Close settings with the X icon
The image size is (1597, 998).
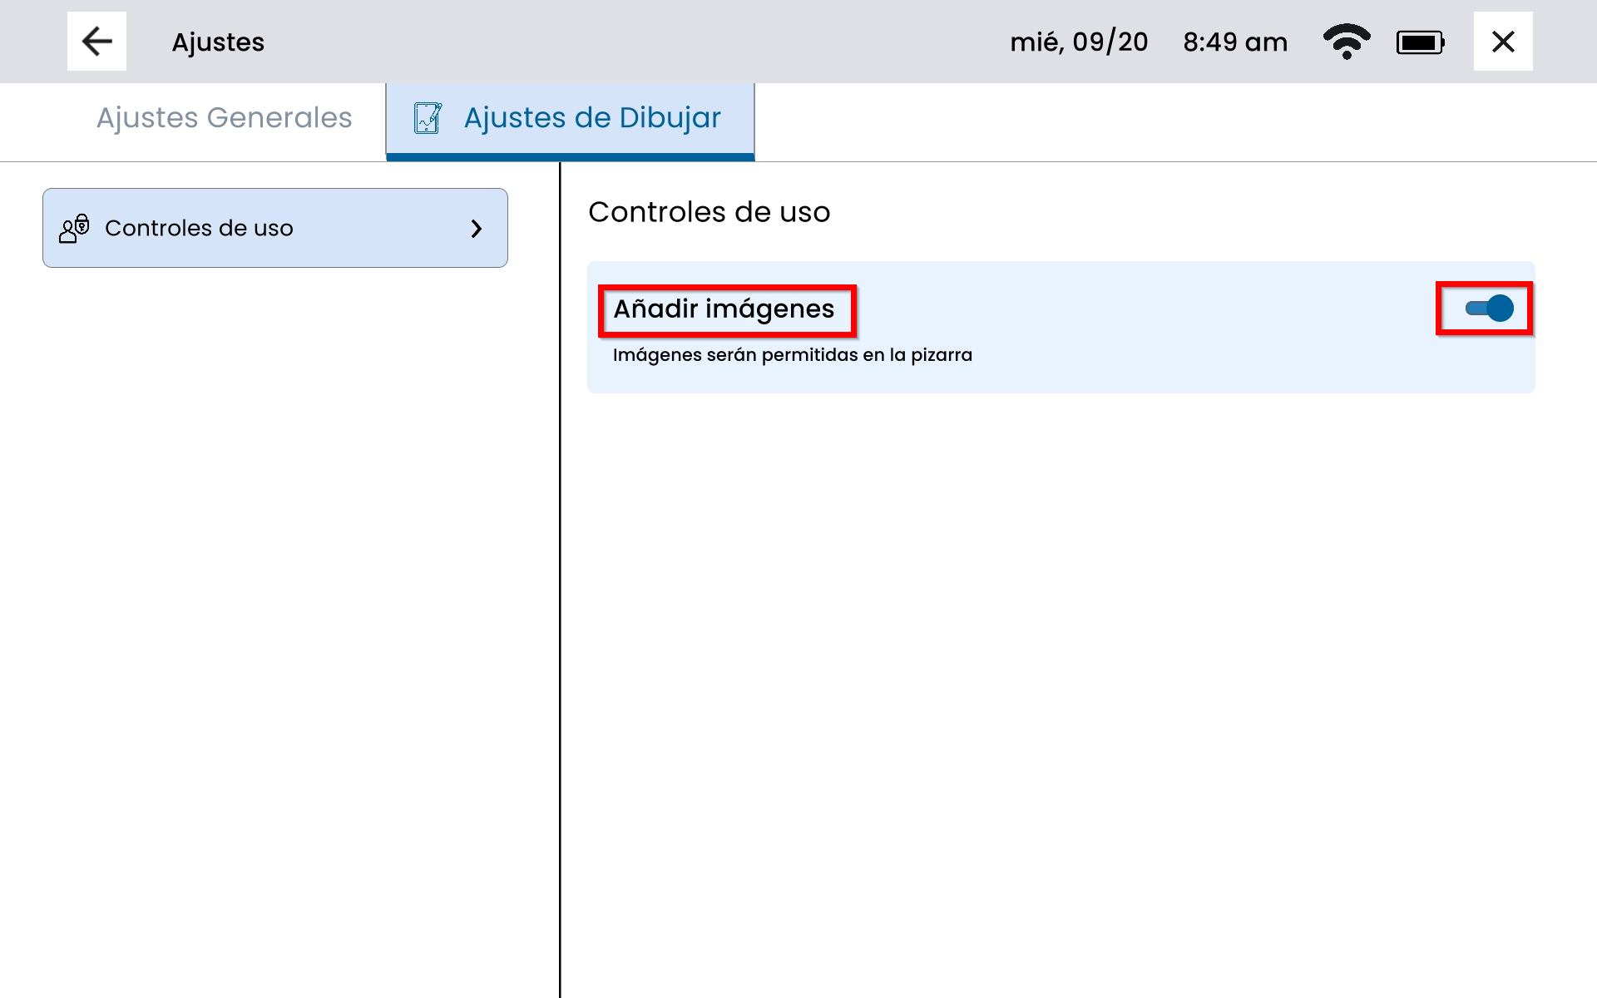[x=1502, y=42]
